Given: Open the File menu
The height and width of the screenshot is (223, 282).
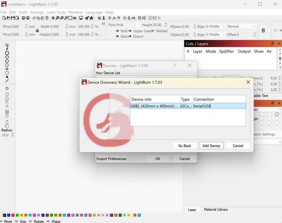Looking at the screenshot, I should point(4,12).
